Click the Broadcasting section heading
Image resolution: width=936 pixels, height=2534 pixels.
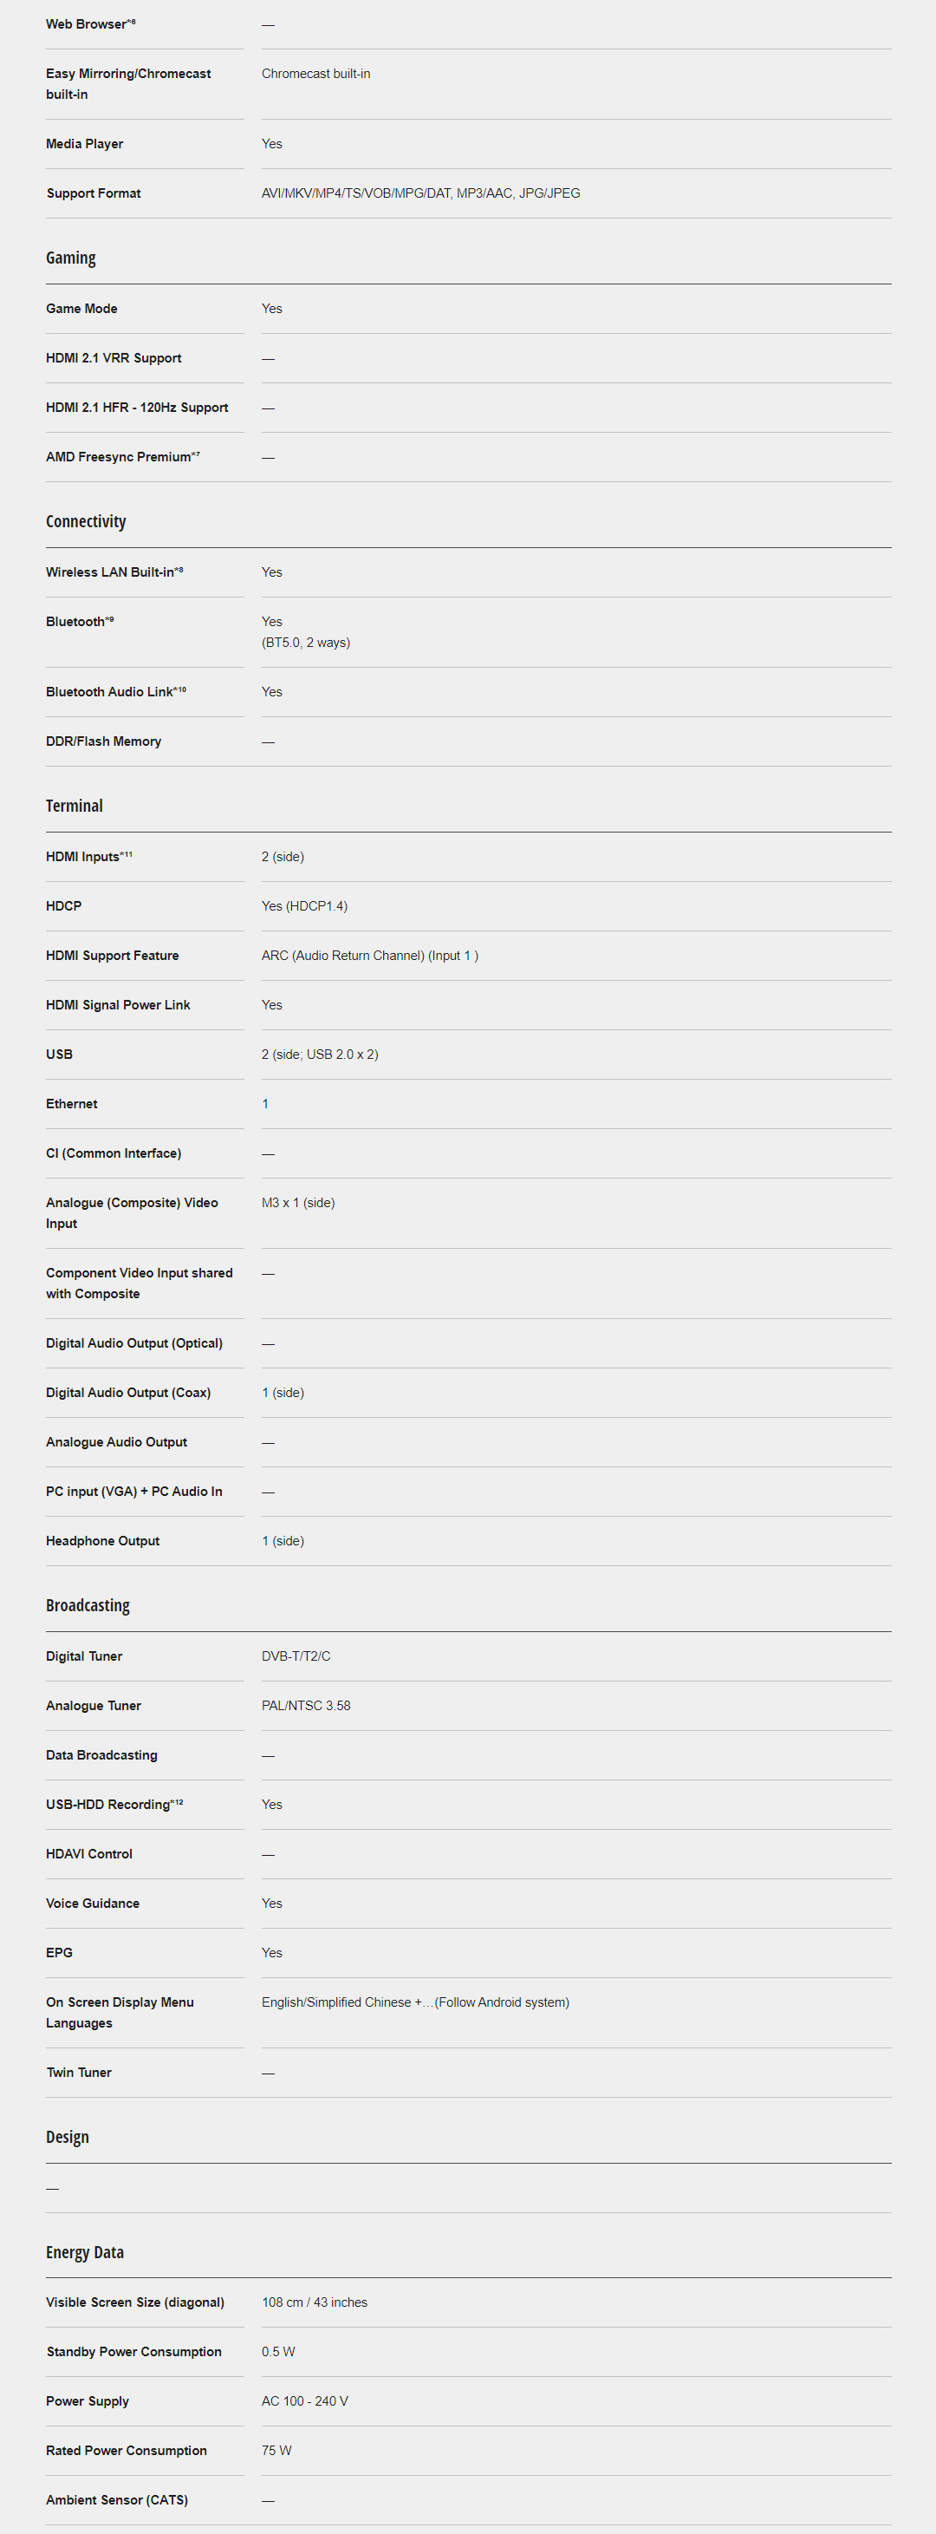pos(88,1604)
